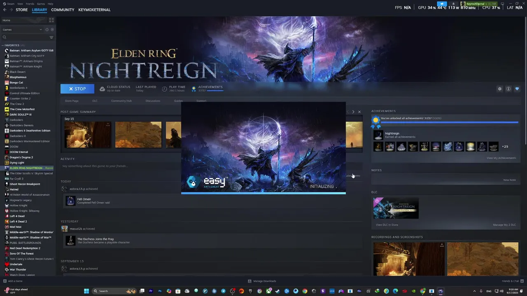Open game settings gear icon

pyautogui.click(x=500, y=89)
